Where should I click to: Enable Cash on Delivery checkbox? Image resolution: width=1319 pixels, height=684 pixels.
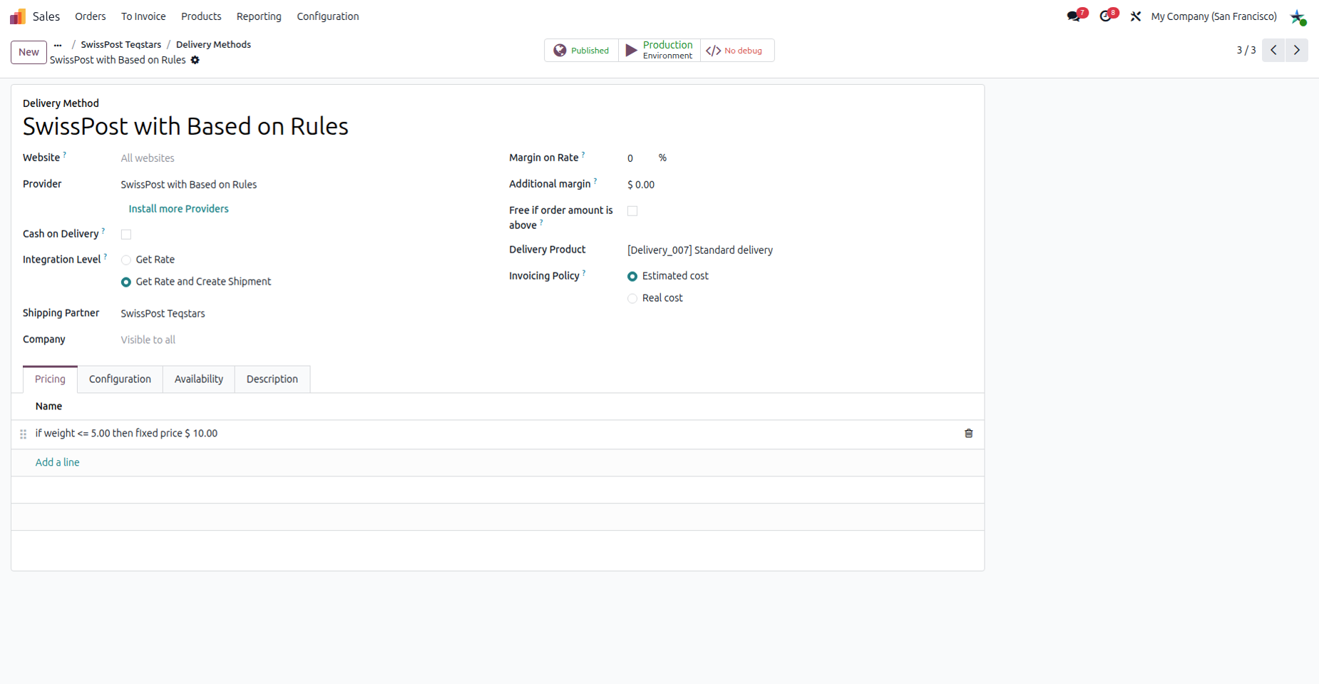click(126, 235)
